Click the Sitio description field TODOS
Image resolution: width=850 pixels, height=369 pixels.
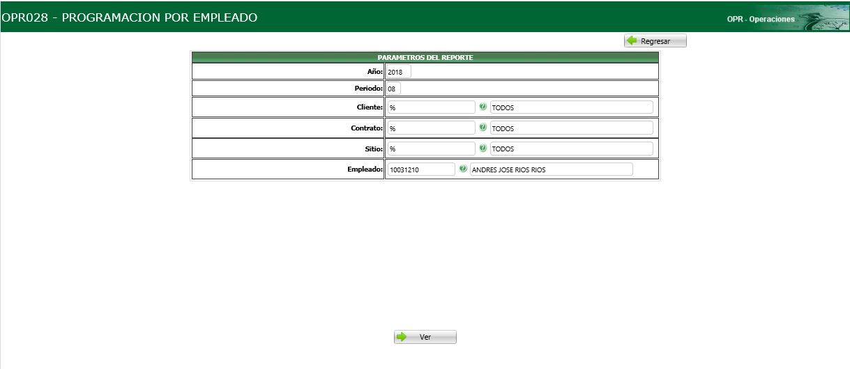pyautogui.click(x=572, y=149)
